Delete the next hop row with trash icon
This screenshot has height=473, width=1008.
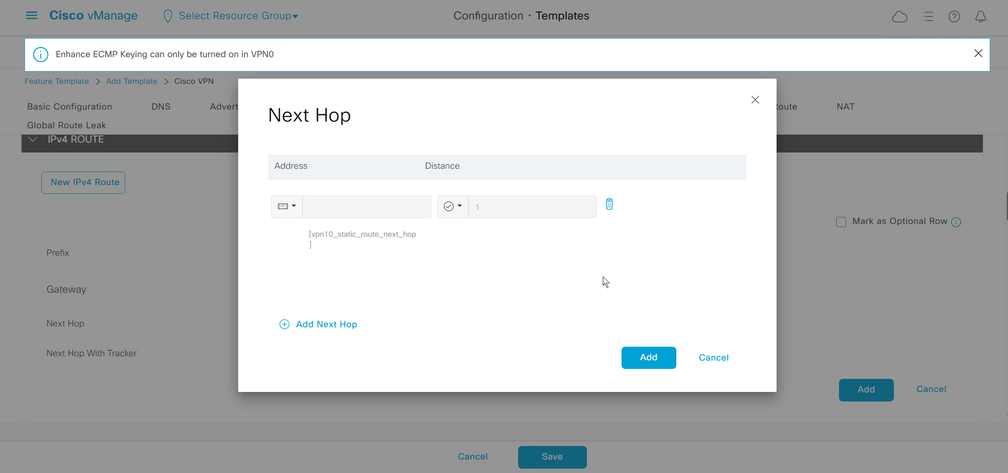pos(609,205)
